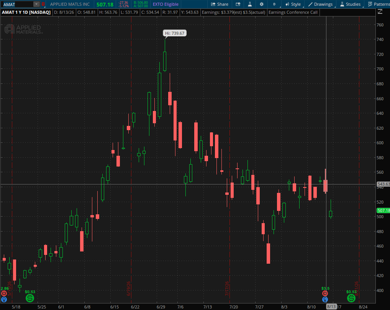Click the 760 price axis label
The width and height of the screenshot is (390, 310).
(x=380, y=24)
